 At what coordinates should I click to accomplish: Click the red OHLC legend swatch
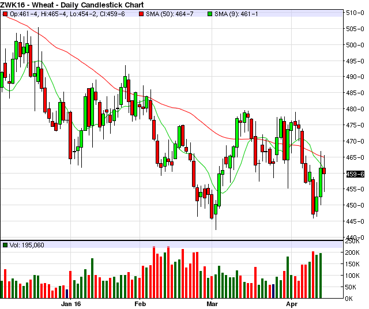coord(5,14)
